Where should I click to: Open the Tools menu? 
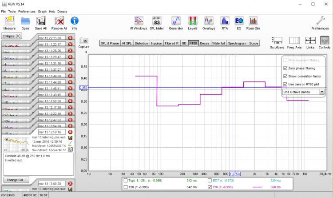[12, 12]
